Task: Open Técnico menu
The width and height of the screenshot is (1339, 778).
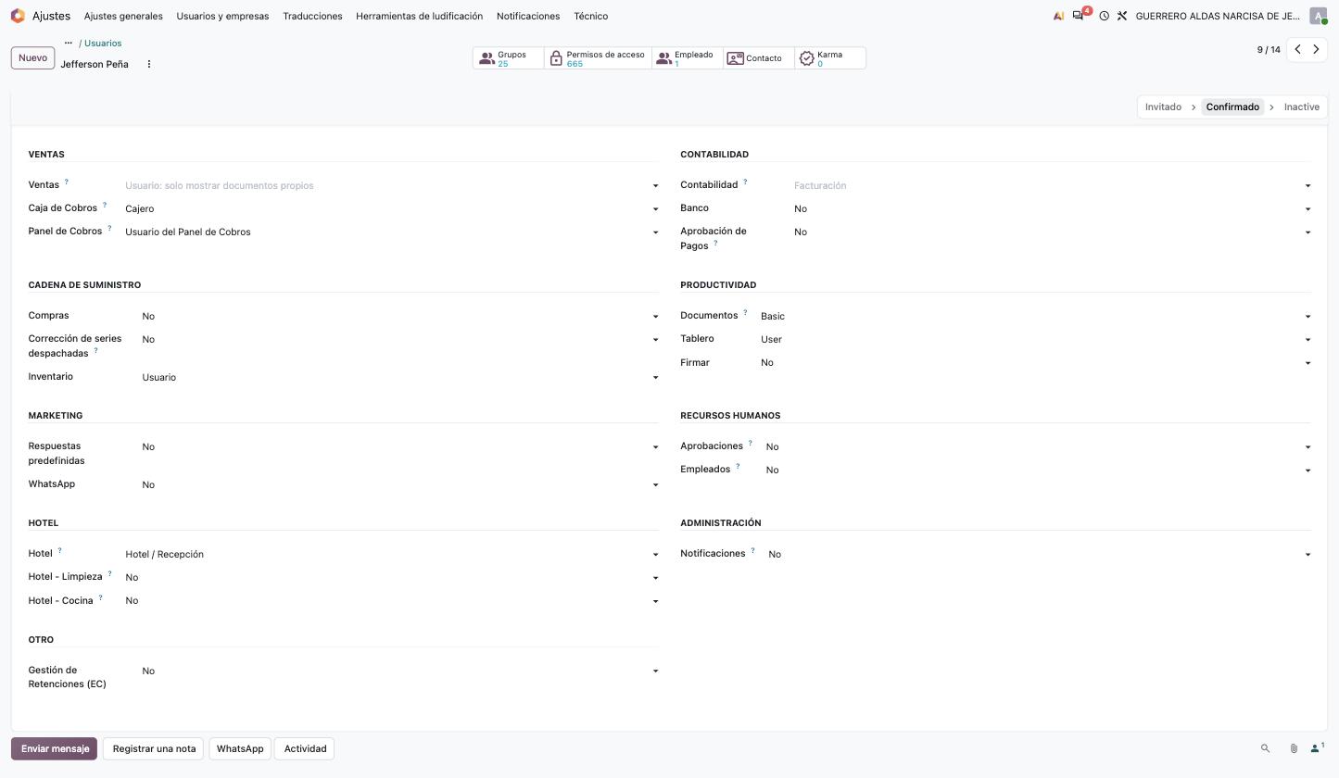Action: click(x=590, y=16)
